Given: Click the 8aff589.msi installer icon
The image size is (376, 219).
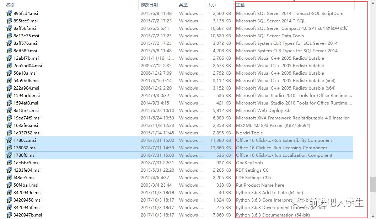Looking at the screenshot, I should (9, 50).
